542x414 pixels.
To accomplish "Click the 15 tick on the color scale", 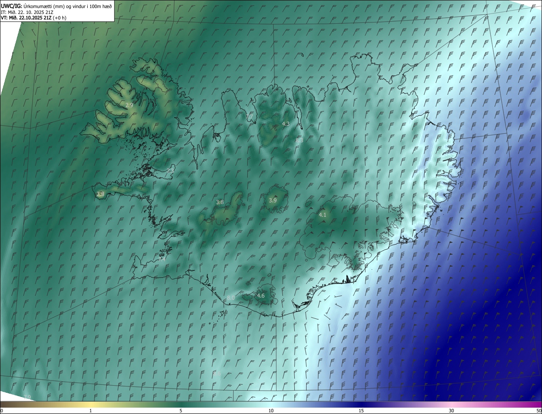I will pos(361,411).
